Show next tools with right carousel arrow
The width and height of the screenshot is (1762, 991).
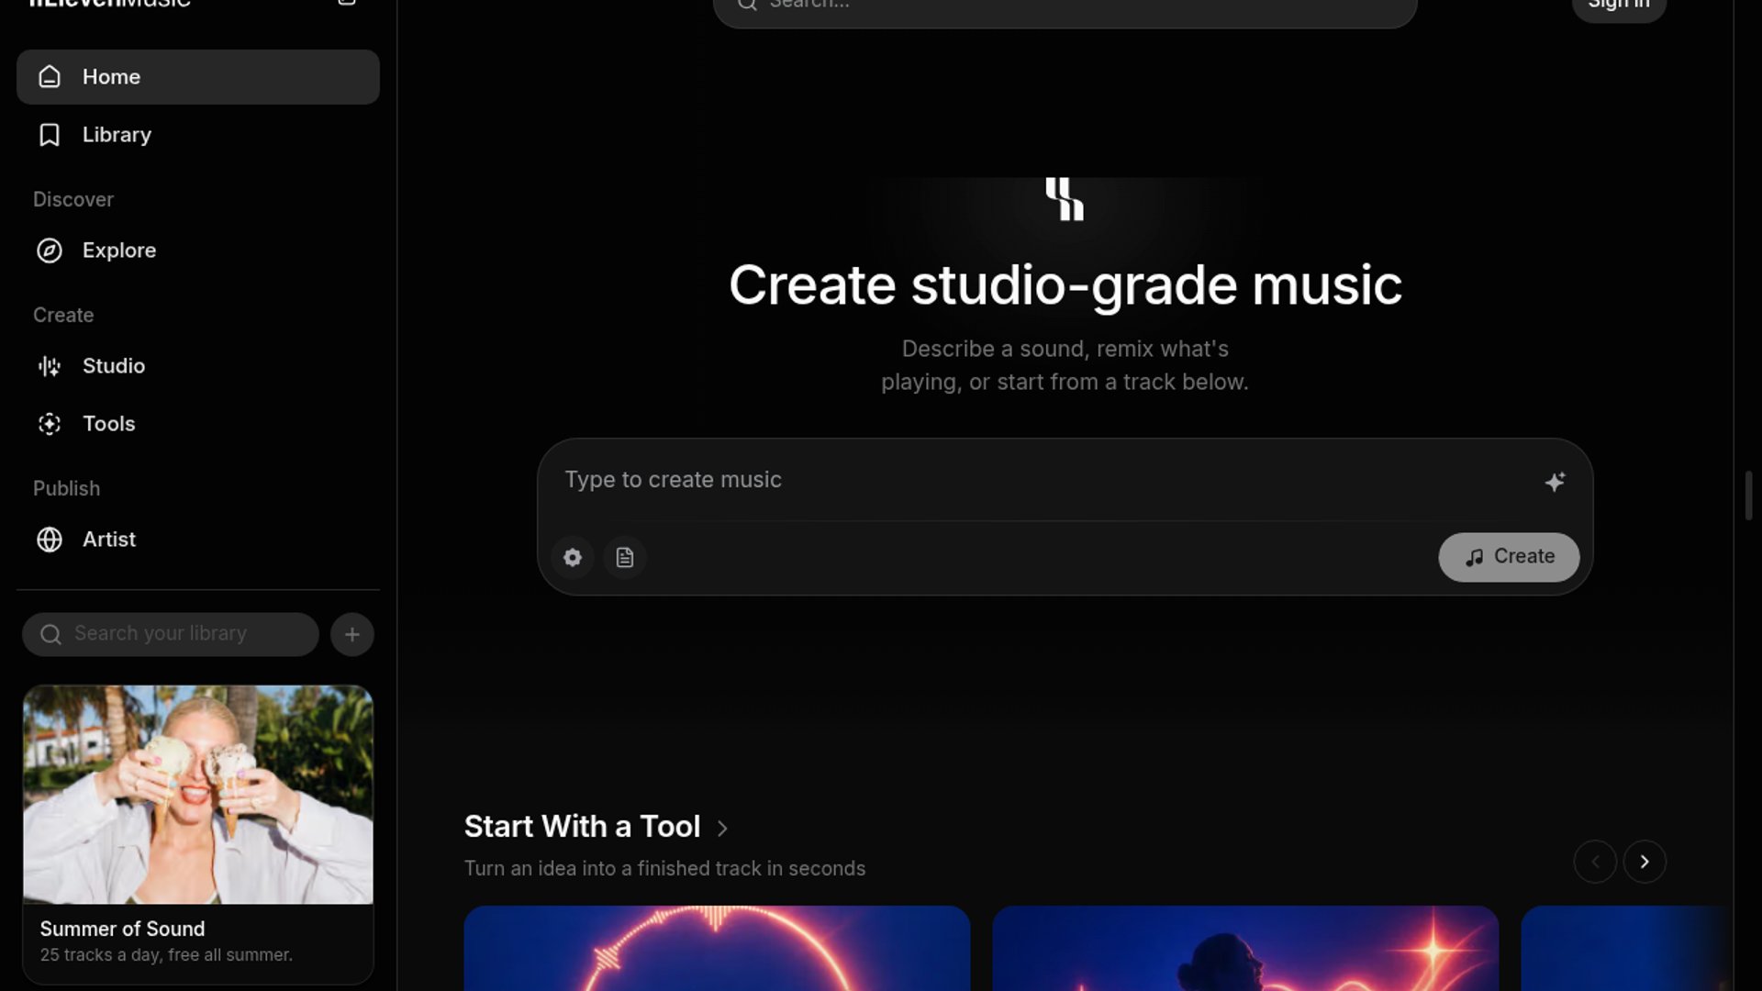point(1645,862)
